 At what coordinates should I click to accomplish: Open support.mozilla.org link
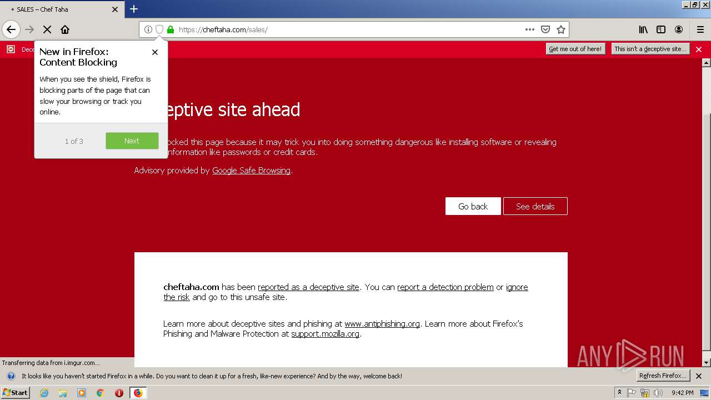point(325,334)
